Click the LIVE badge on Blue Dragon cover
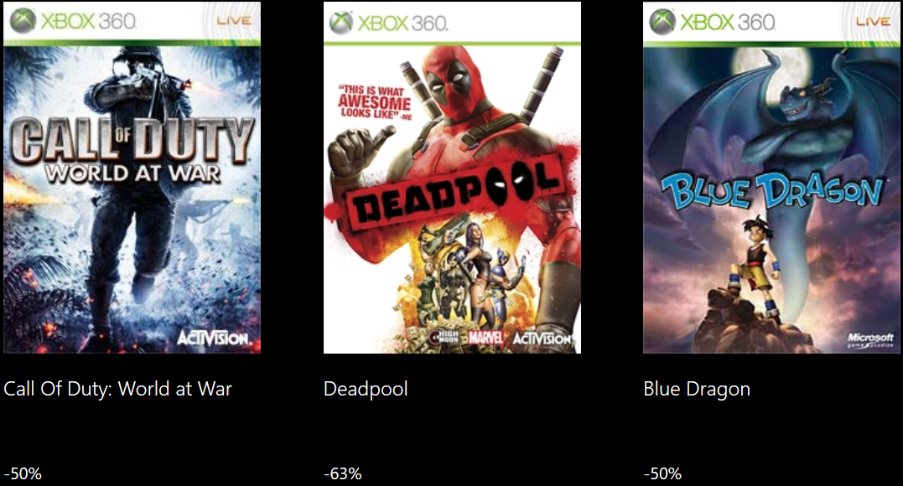Viewport: 903px width, 486px height. [873, 21]
